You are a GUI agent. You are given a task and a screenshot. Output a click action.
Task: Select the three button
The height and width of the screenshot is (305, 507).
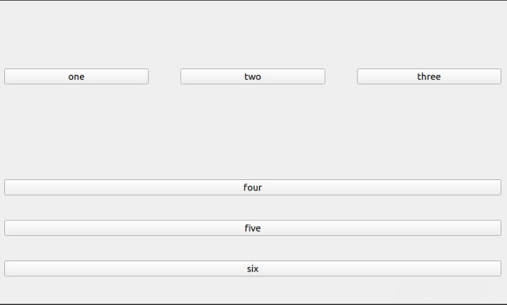428,76
